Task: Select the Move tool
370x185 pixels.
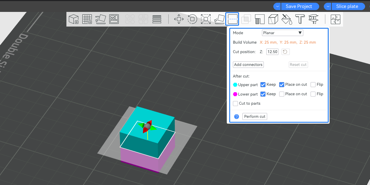Action: [x=179, y=19]
